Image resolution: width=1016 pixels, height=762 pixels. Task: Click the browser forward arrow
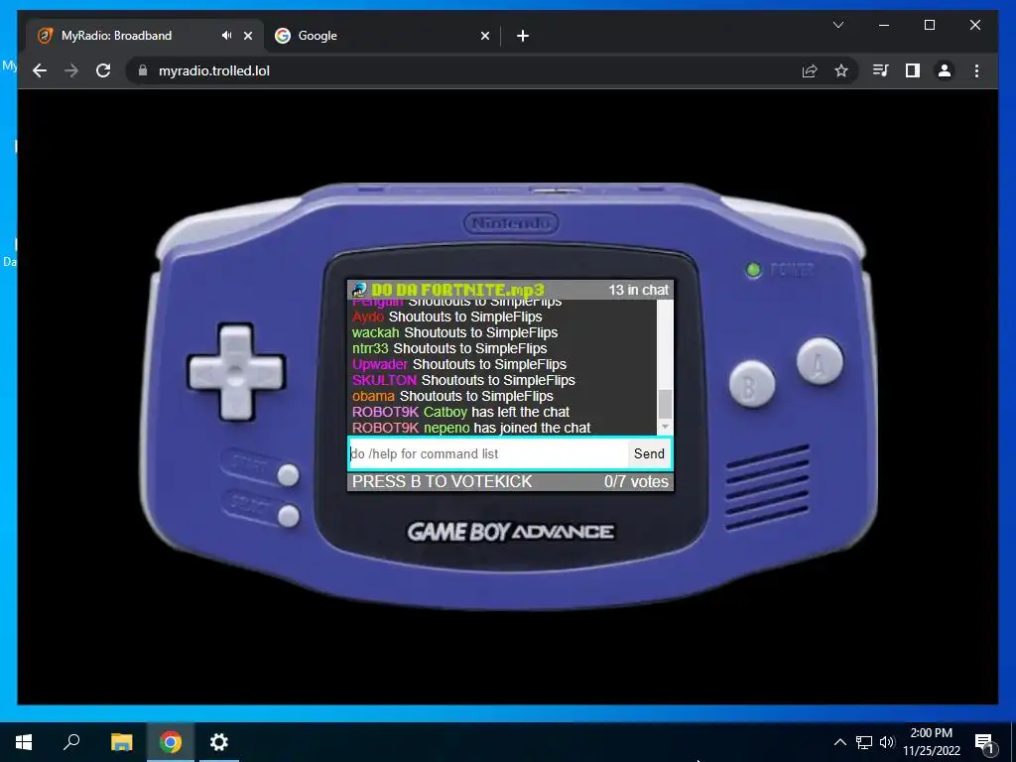pyautogui.click(x=71, y=70)
